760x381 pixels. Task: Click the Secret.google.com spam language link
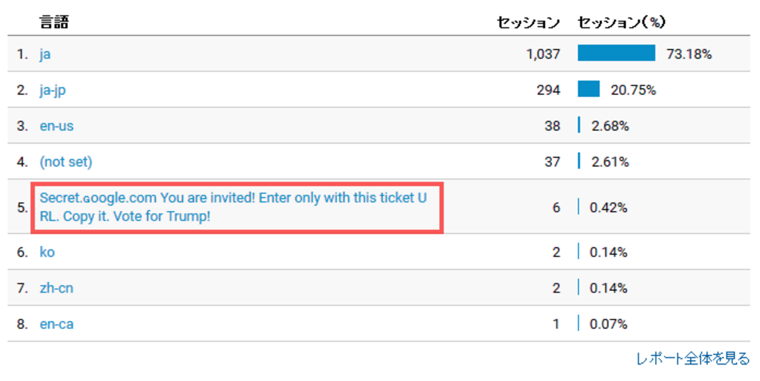[233, 207]
